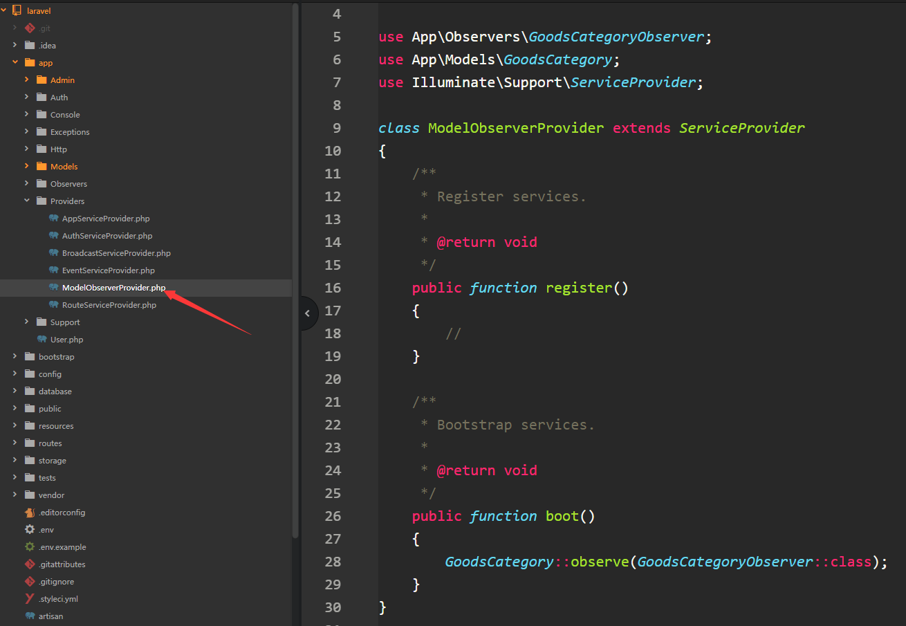Expand the Admin folder chevron
The image size is (906, 626).
click(x=27, y=80)
